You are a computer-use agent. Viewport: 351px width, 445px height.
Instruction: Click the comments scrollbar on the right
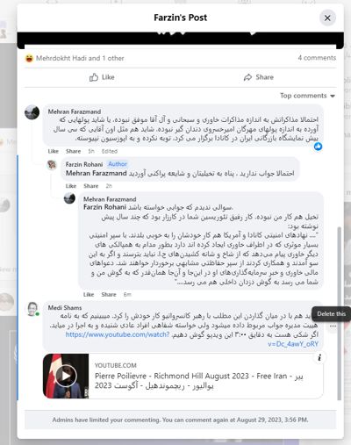point(340,313)
